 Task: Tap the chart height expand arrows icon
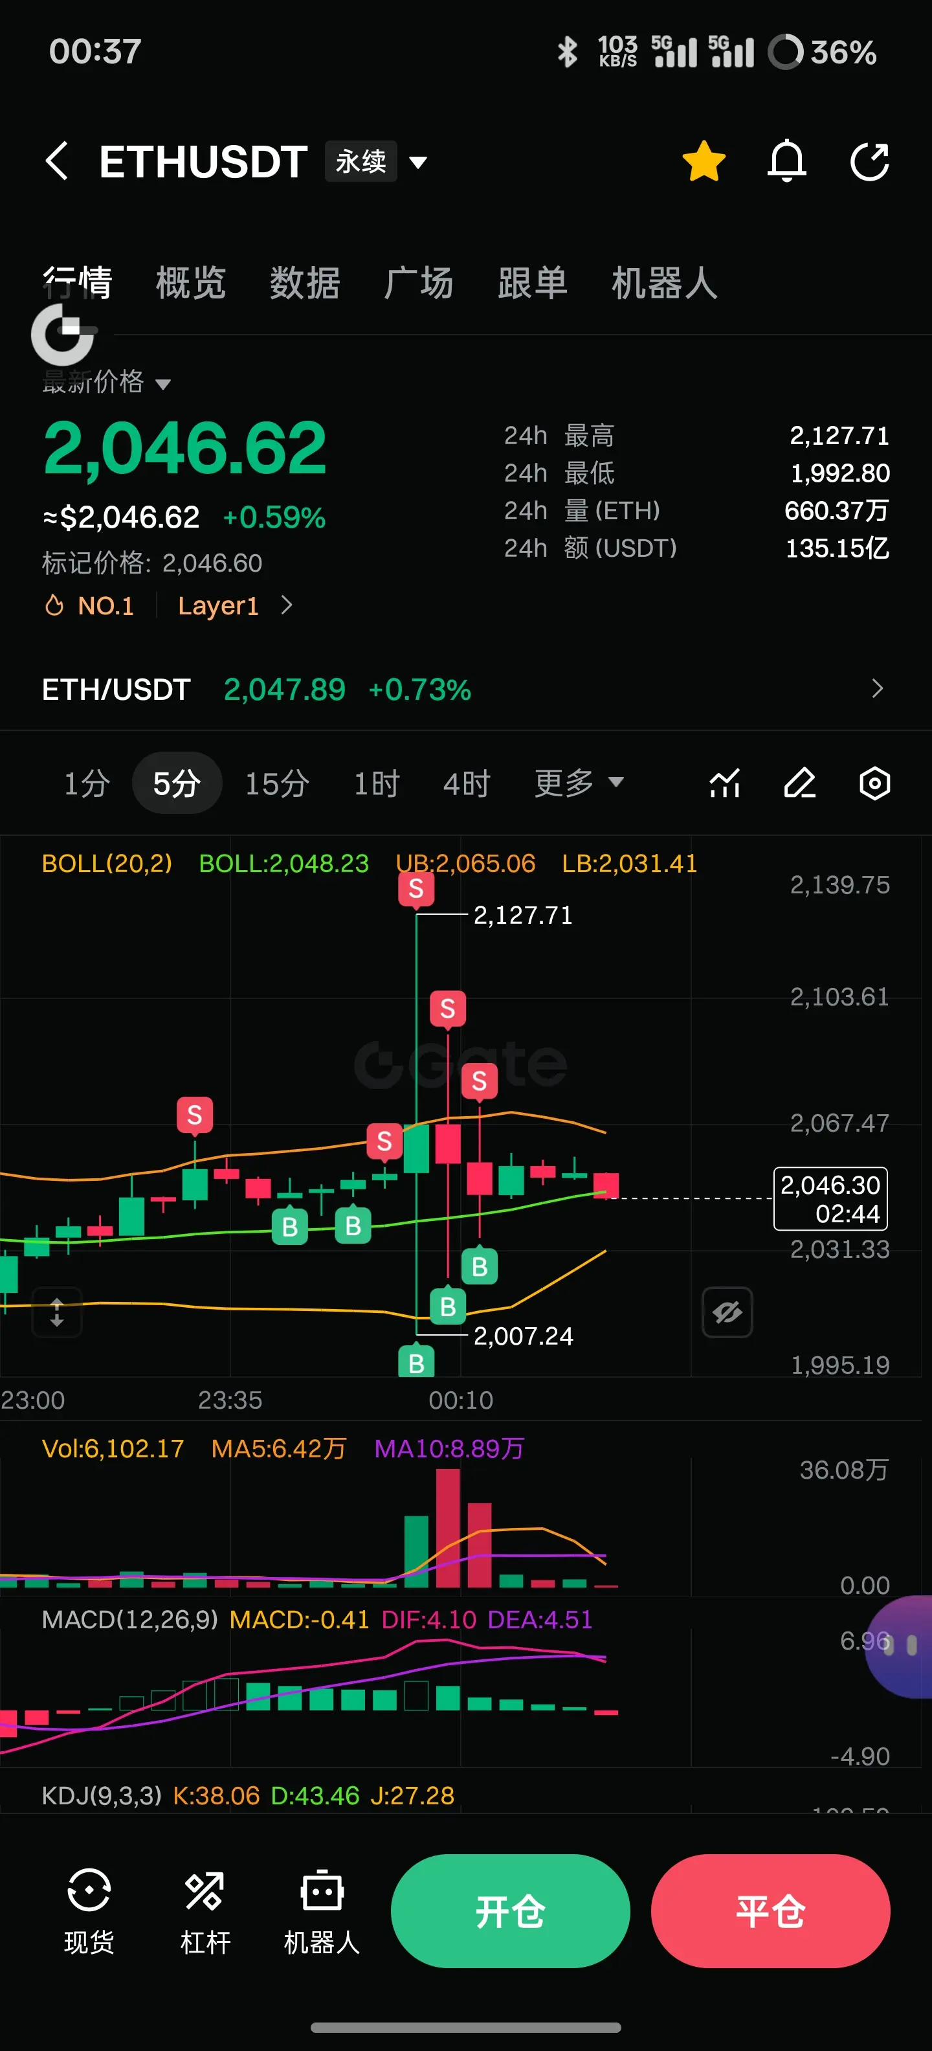tap(56, 1312)
